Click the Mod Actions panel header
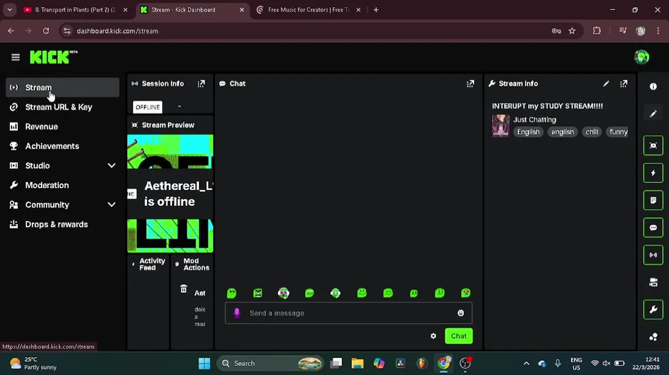669x375 pixels. (192, 265)
